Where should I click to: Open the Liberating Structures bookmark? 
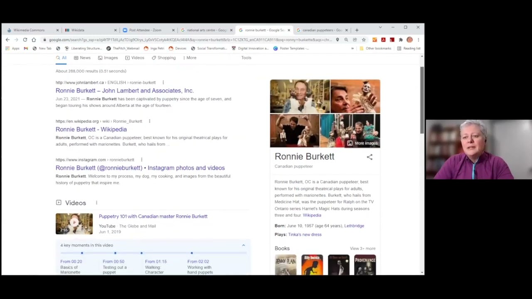pos(83,49)
